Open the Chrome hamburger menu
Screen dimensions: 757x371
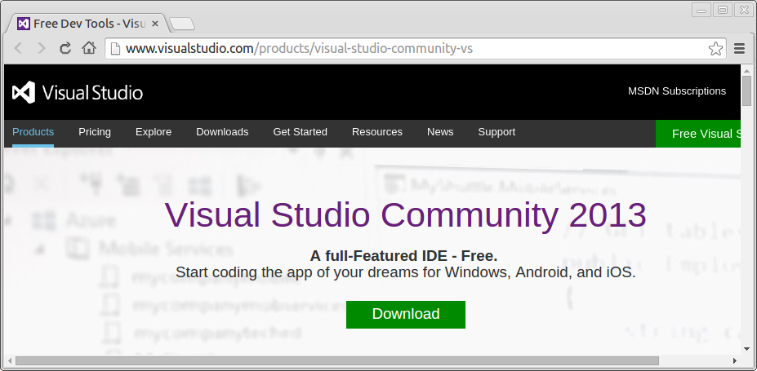point(739,49)
